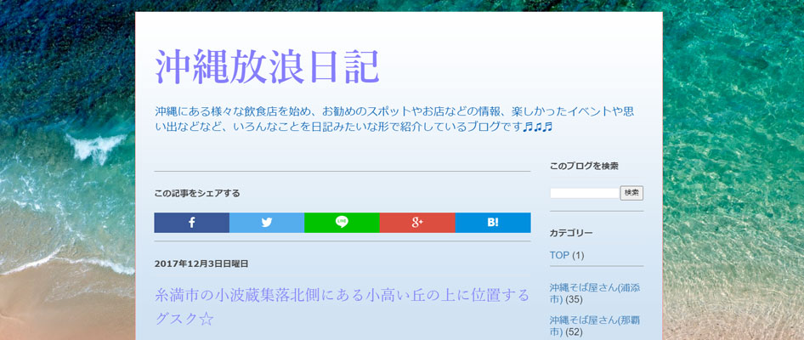The image size is (804, 340).
Task: Open the 沖縄放浪日記 blog title
Action: [267, 67]
